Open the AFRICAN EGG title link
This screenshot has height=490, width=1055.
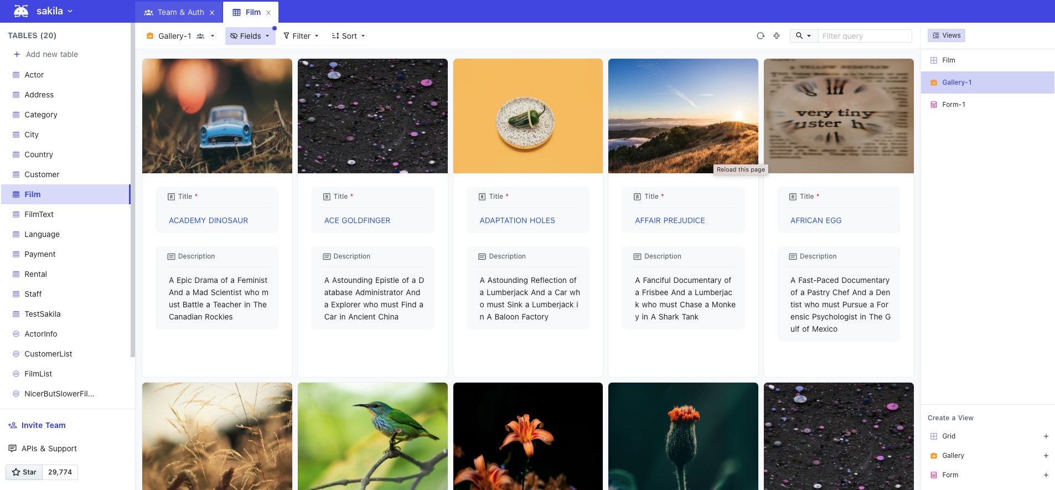point(816,220)
